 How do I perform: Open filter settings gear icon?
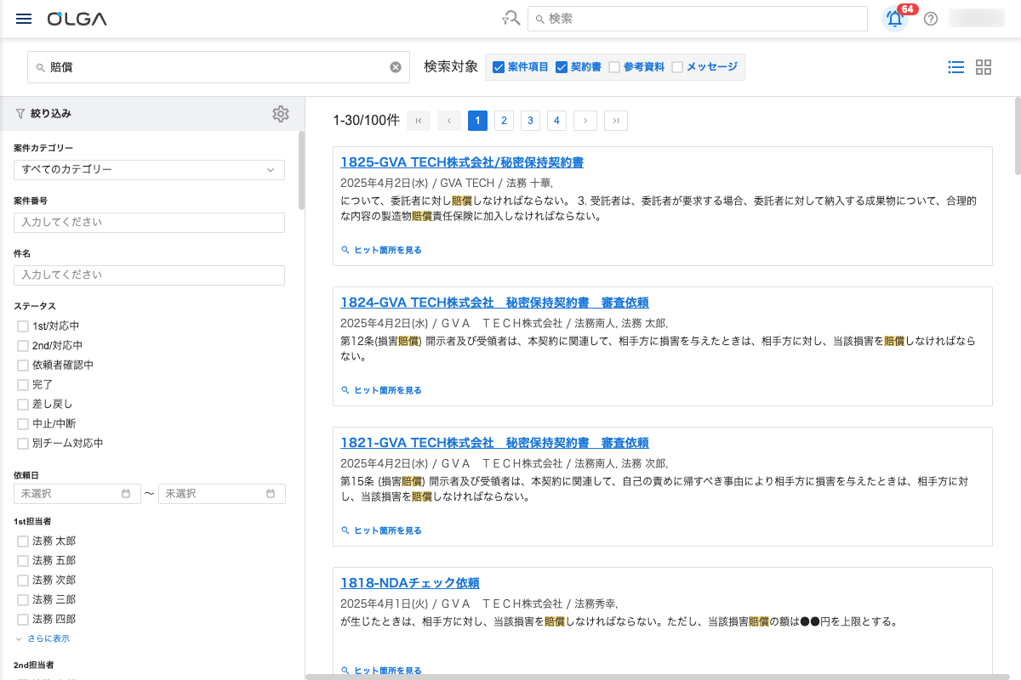[x=281, y=113]
